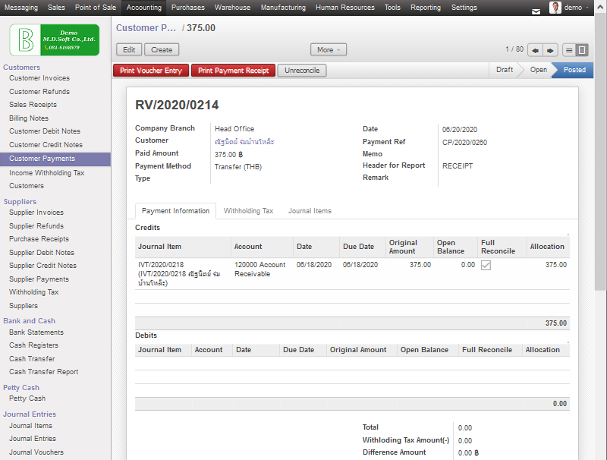
Task: Go to previous record arrow
Action: pos(535,50)
